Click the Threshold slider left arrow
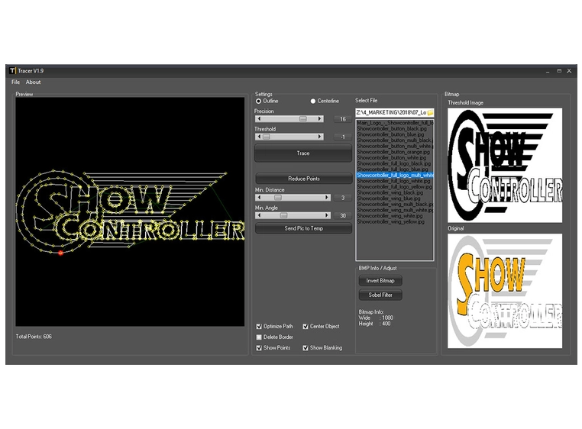The width and height of the screenshot is (582, 429). pyautogui.click(x=259, y=137)
